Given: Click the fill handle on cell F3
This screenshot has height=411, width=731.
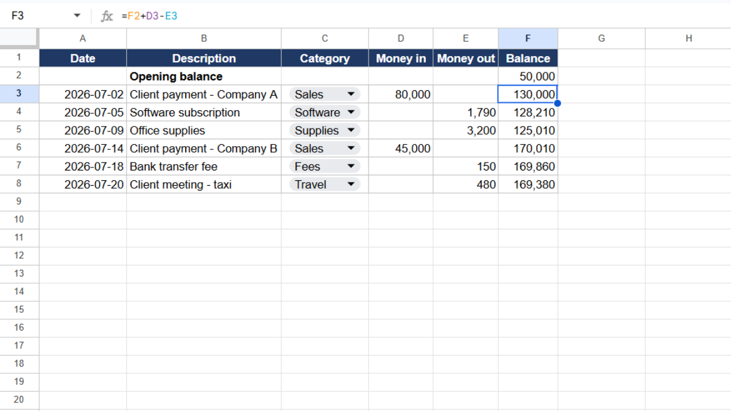Looking at the screenshot, I should [x=557, y=103].
